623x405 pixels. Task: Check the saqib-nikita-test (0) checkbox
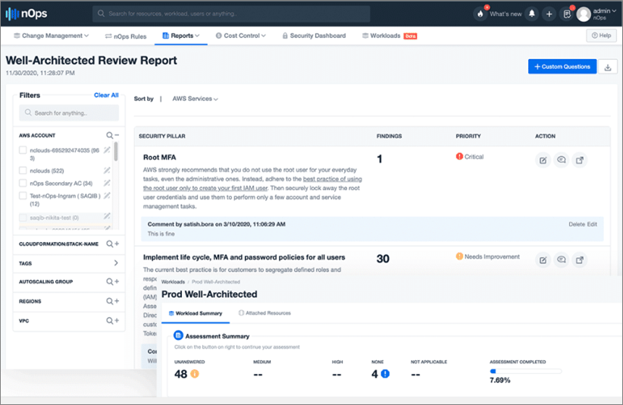pos(23,218)
